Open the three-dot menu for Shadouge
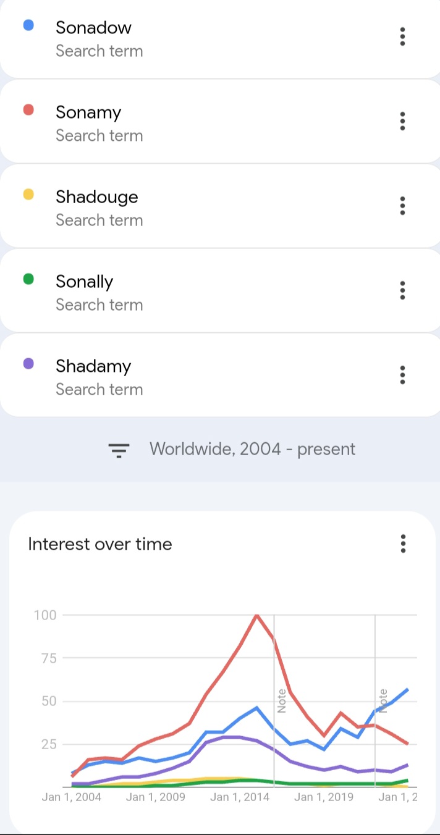 (x=402, y=206)
